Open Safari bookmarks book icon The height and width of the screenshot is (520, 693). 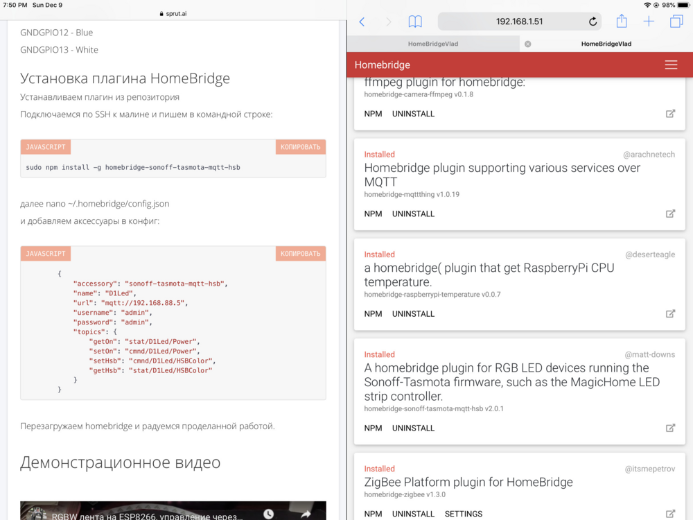click(x=414, y=21)
